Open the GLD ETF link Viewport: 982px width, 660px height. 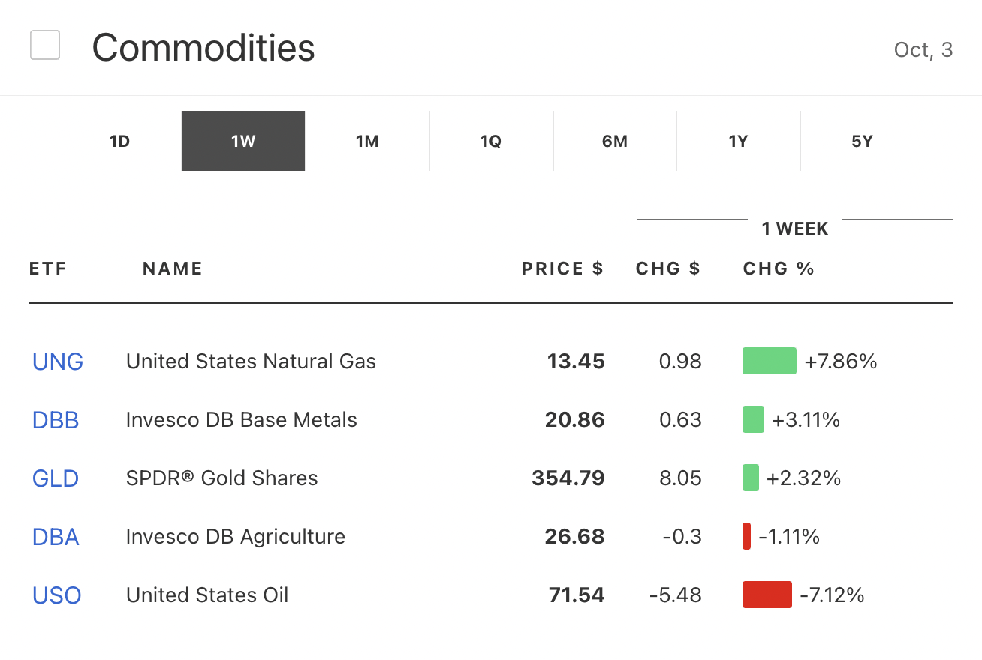56,478
